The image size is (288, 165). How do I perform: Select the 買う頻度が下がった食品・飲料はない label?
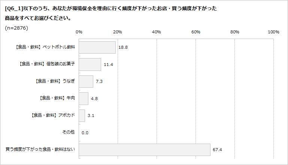pyautogui.click(x=40, y=150)
